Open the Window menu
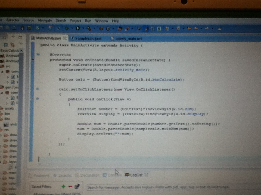The image size is (261, 195). (x=101, y=21)
